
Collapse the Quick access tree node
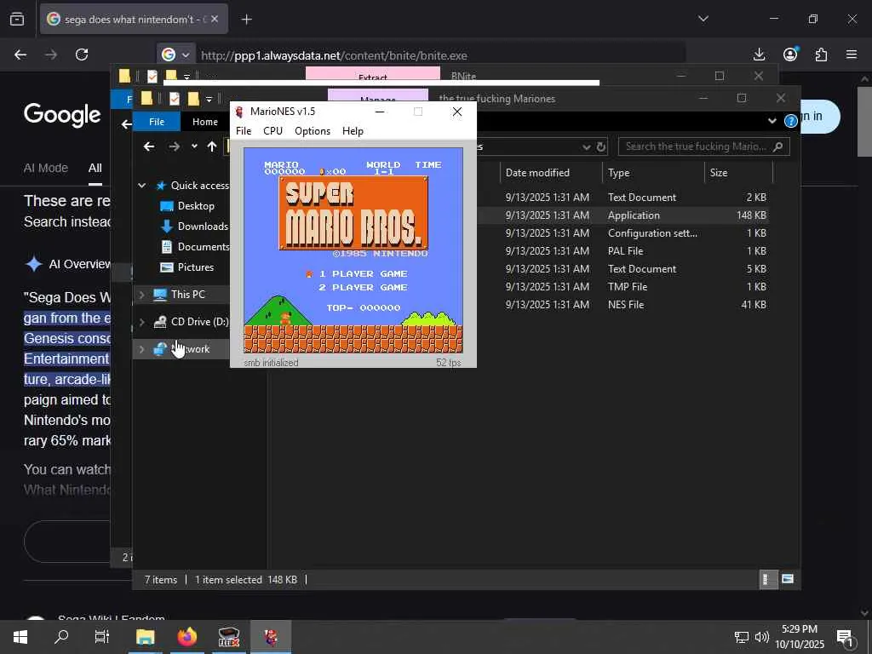tap(142, 185)
